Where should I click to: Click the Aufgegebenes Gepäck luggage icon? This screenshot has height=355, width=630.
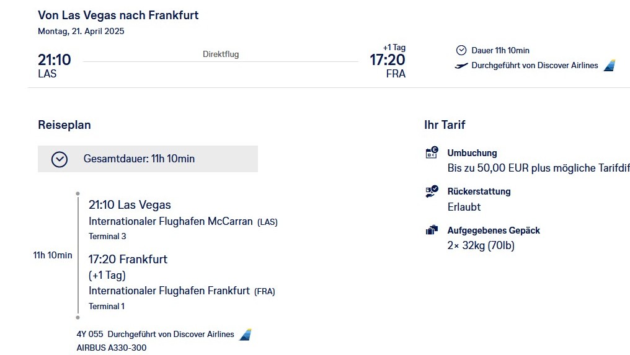(432, 230)
